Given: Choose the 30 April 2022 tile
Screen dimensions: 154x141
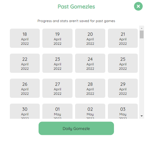Looking at the screenshot, I should pyautogui.click(x=25, y=111).
